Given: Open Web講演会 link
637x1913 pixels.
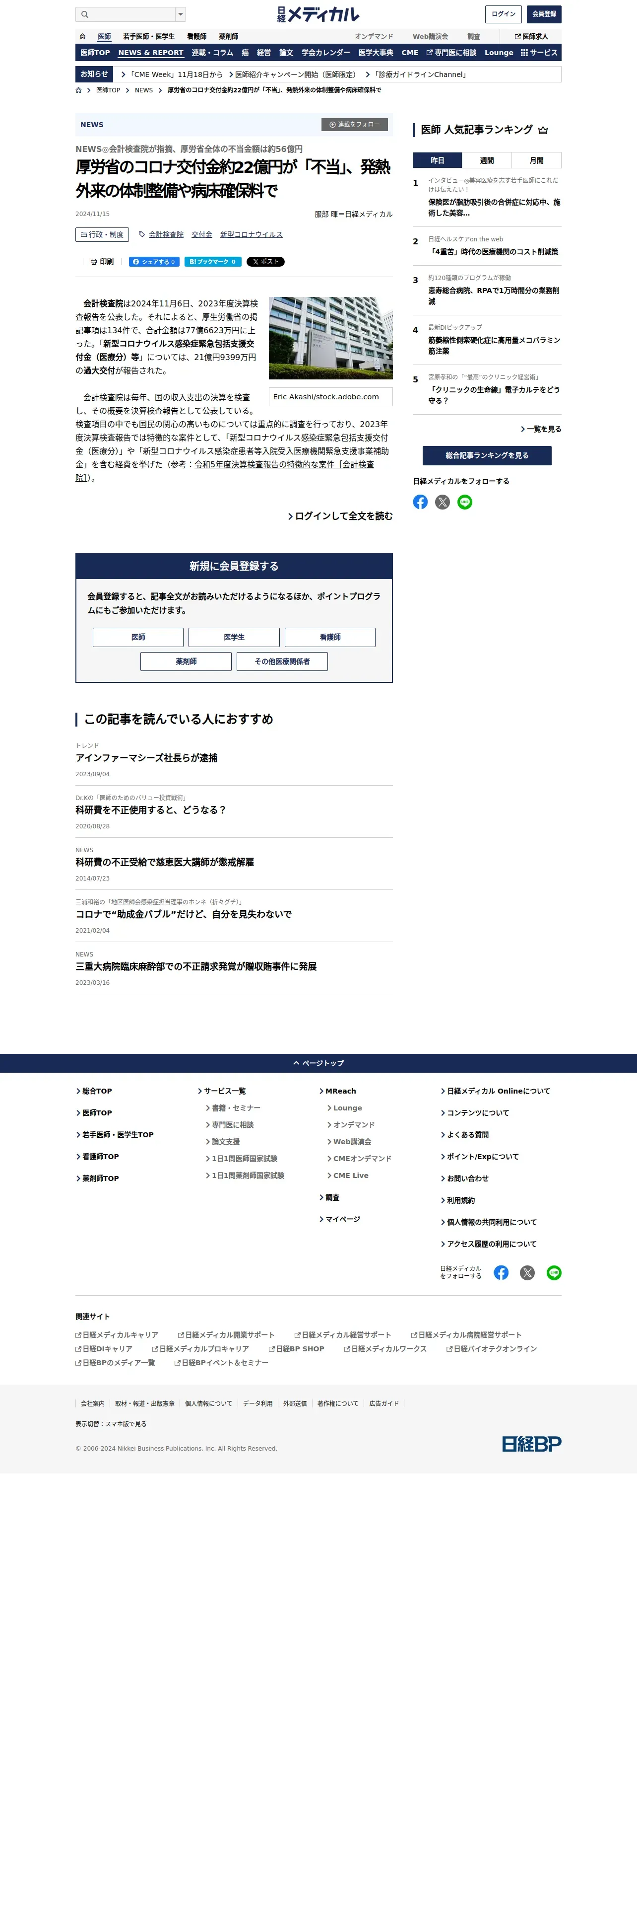Looking at the screenshot, I should [430, 36].
